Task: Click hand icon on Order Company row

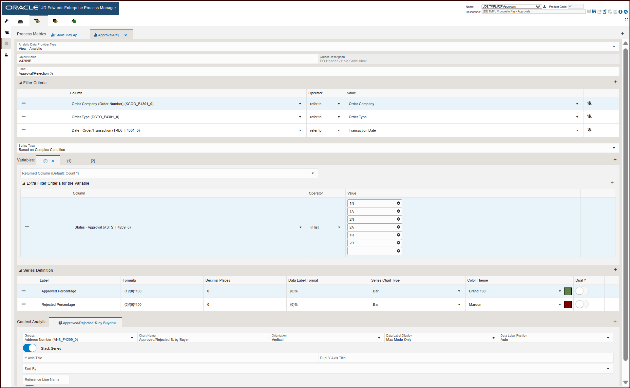Action: tap(589, 103)
